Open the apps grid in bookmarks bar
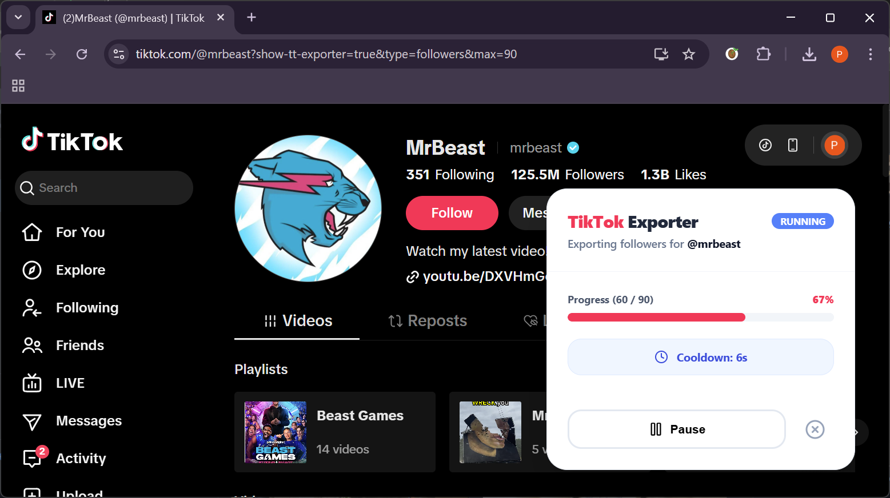 (x=18, y=86)
